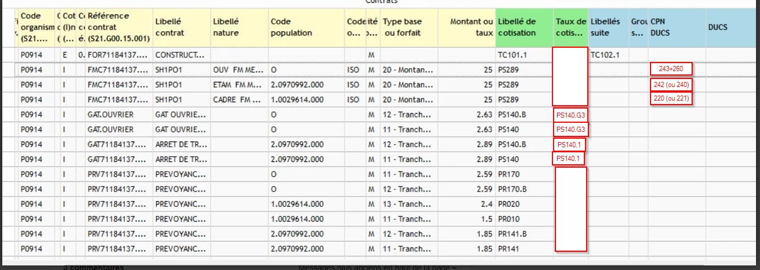This screenshot has height=270, width=760.
Task: Select the TC101.1 cotisation cell
Action: [x=525, y=55]
